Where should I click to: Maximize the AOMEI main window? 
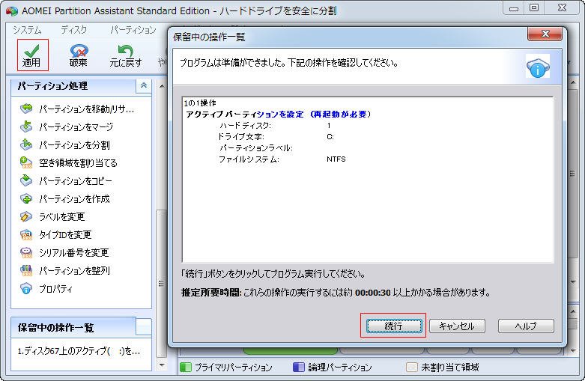click(534, 8)
